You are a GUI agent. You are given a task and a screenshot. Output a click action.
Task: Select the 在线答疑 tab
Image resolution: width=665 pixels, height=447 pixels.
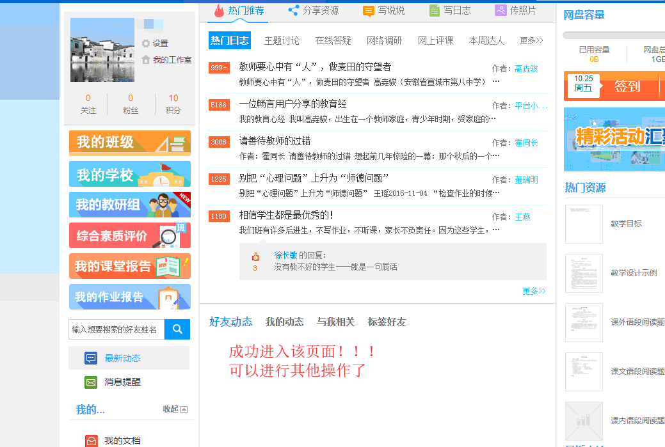point(333,40)
